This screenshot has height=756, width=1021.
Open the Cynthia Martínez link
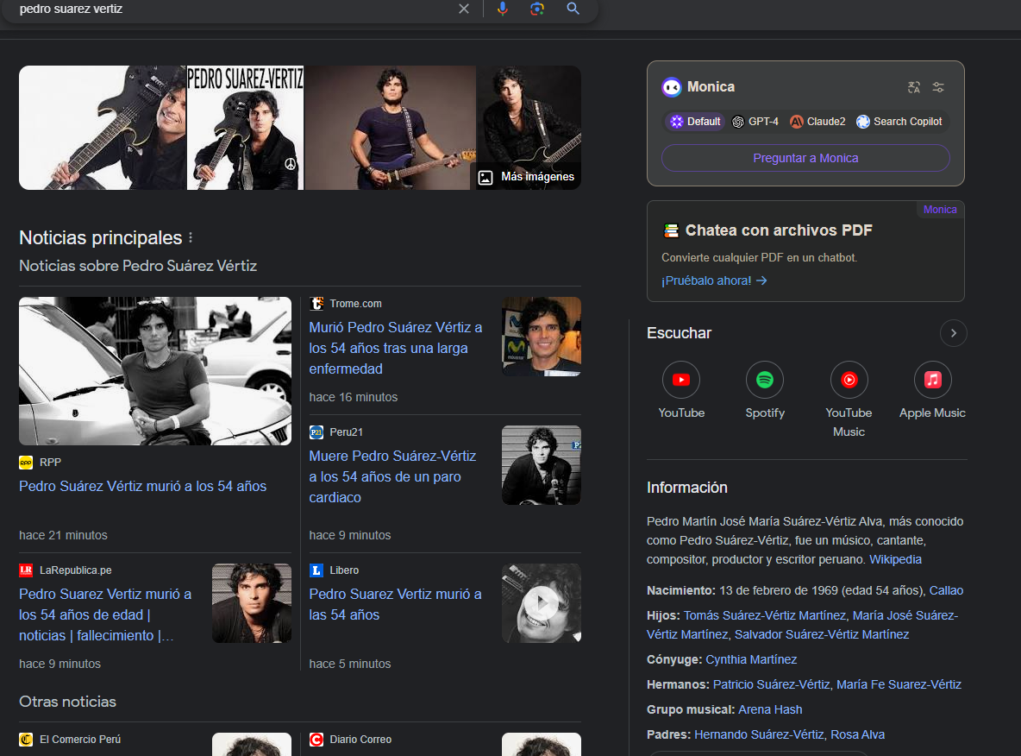[751, 659]
